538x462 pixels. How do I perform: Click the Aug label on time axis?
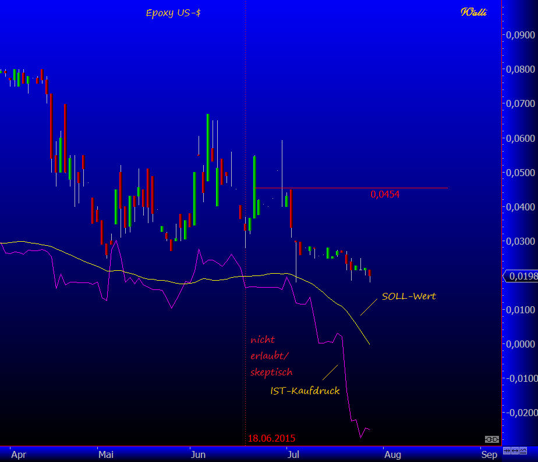pos(392,455)
